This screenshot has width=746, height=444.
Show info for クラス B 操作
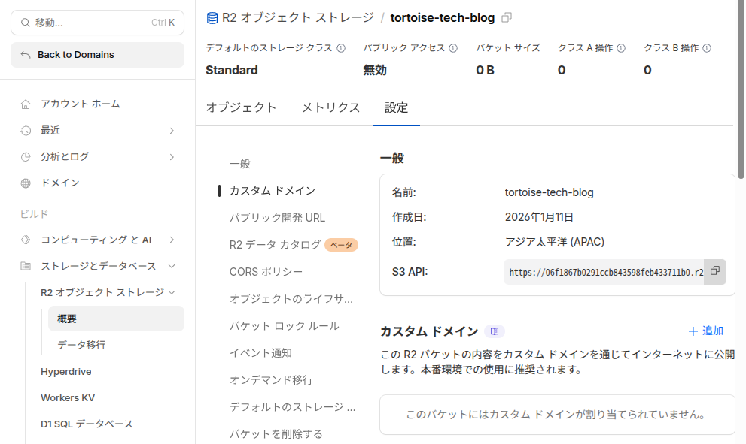coord(707,48)
